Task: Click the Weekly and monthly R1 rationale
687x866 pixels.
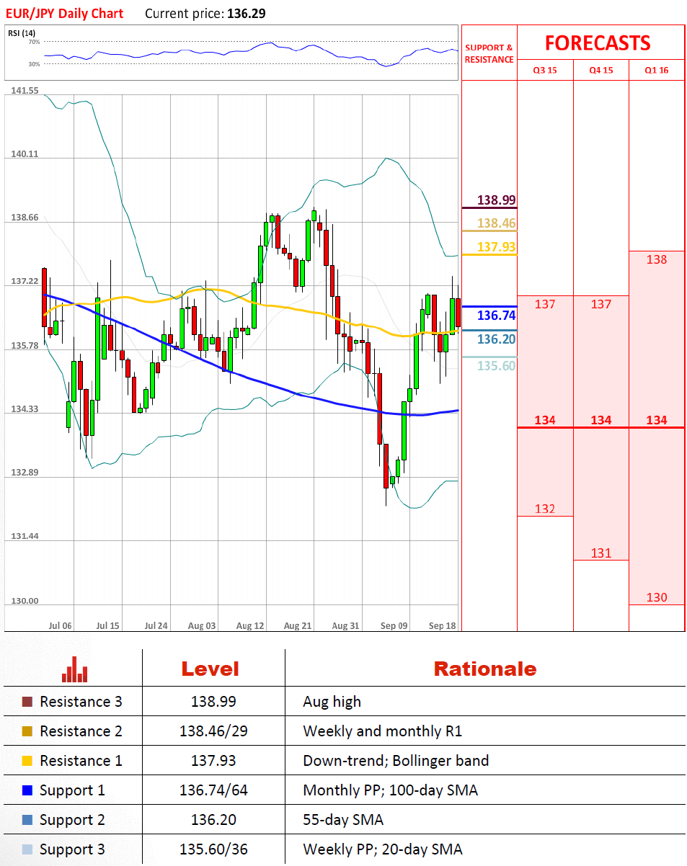Action: (x=383, y=731)
